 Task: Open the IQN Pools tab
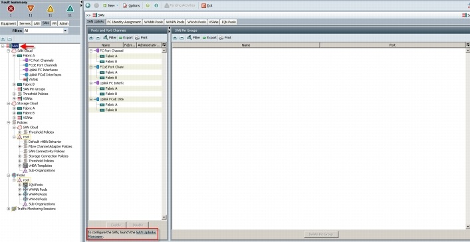point(229,22)
